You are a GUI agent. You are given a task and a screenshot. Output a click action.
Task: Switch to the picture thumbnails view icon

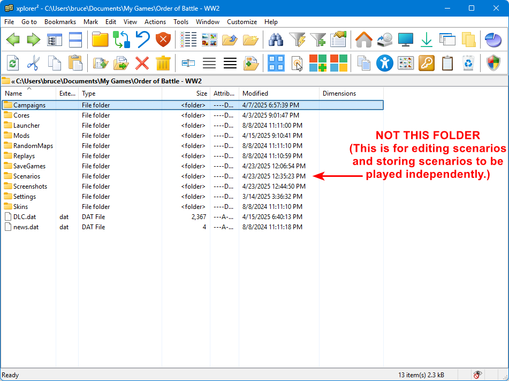click(x=209, y=40)
